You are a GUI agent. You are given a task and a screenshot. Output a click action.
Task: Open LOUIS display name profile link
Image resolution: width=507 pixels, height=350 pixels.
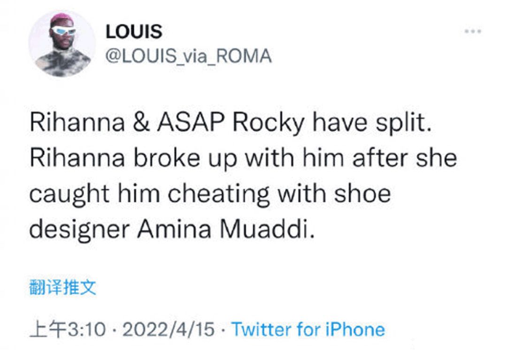134,32
